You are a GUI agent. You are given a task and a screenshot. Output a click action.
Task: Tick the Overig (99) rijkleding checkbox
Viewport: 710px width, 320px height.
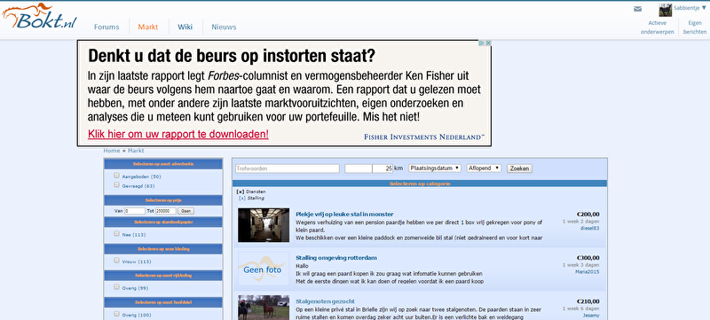click(117, 287)
